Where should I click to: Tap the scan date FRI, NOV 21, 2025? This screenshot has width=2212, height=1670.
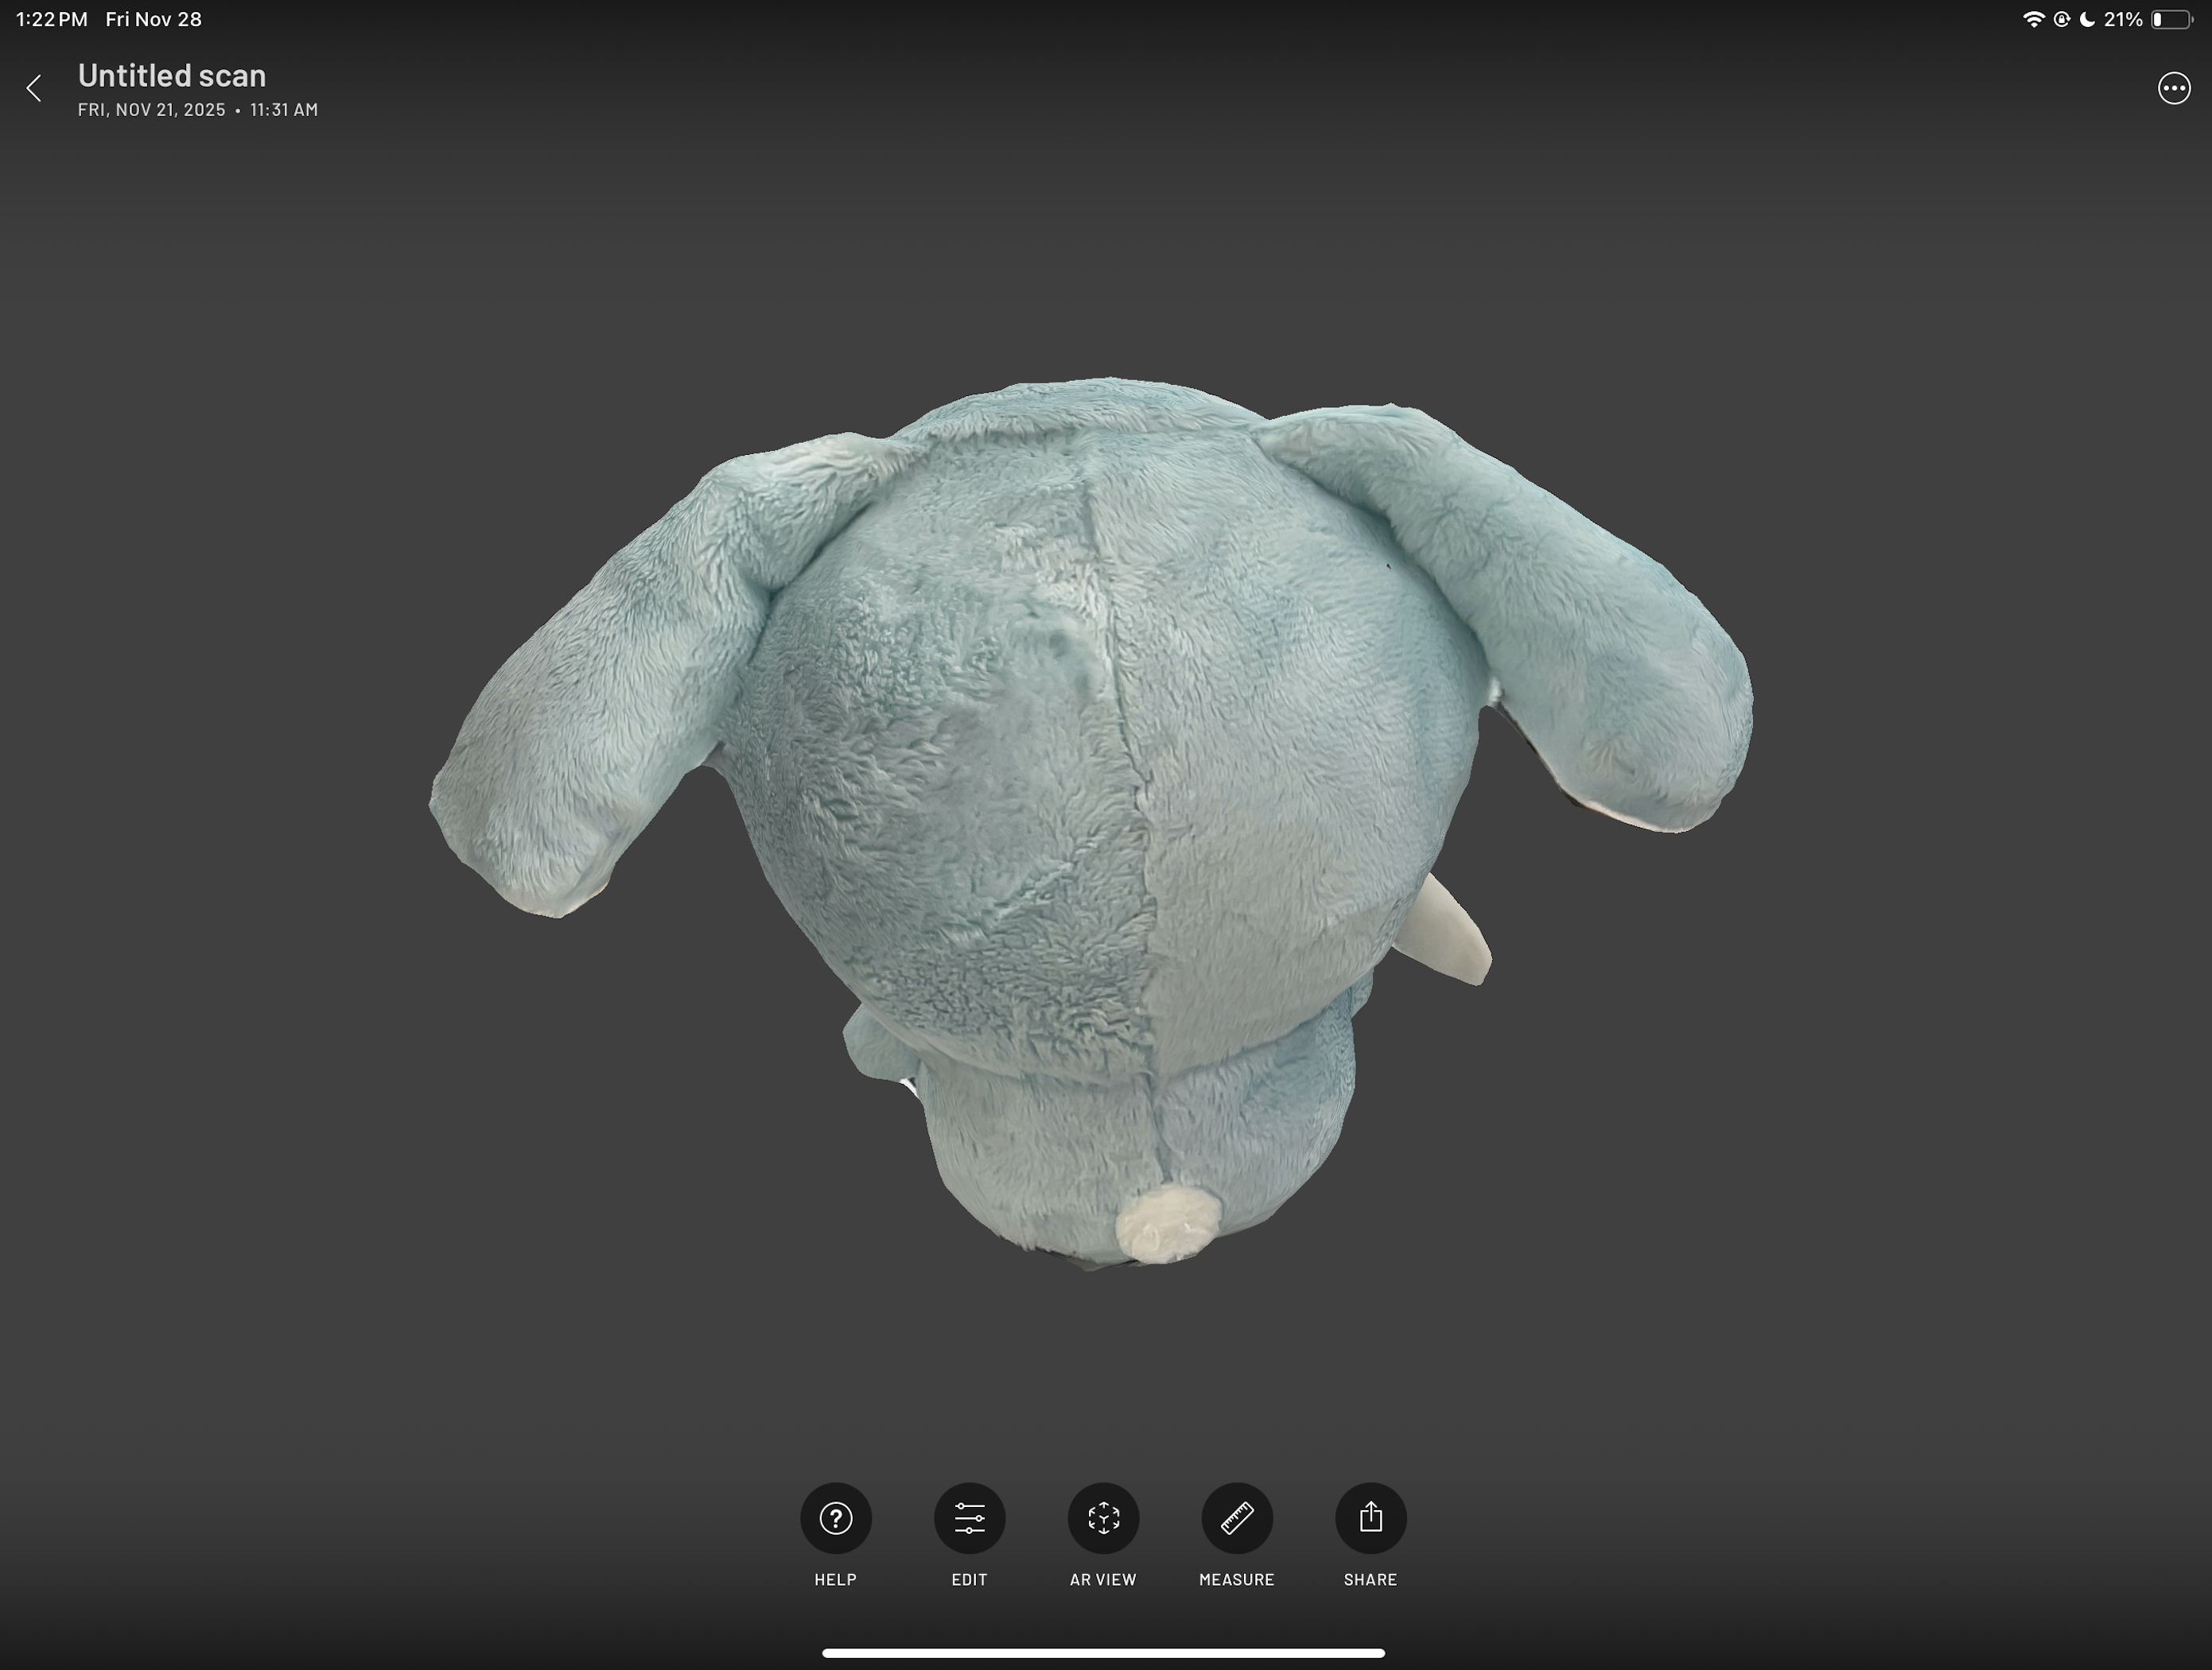point(152,110)
